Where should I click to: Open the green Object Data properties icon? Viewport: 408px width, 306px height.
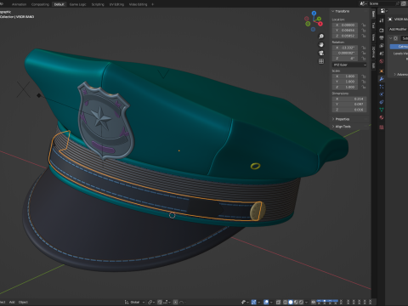pos(382,110)
